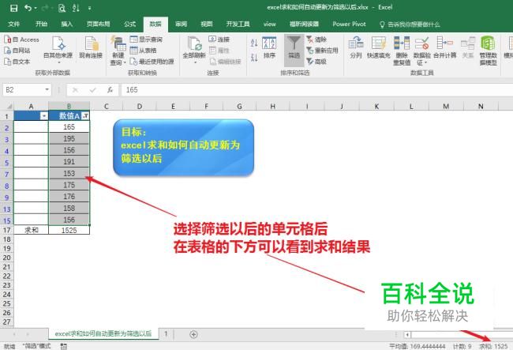Image resolution: width=513 pixels, height=350 pixels.
Task: Click the Undo arrow icon
Action: 28,8
